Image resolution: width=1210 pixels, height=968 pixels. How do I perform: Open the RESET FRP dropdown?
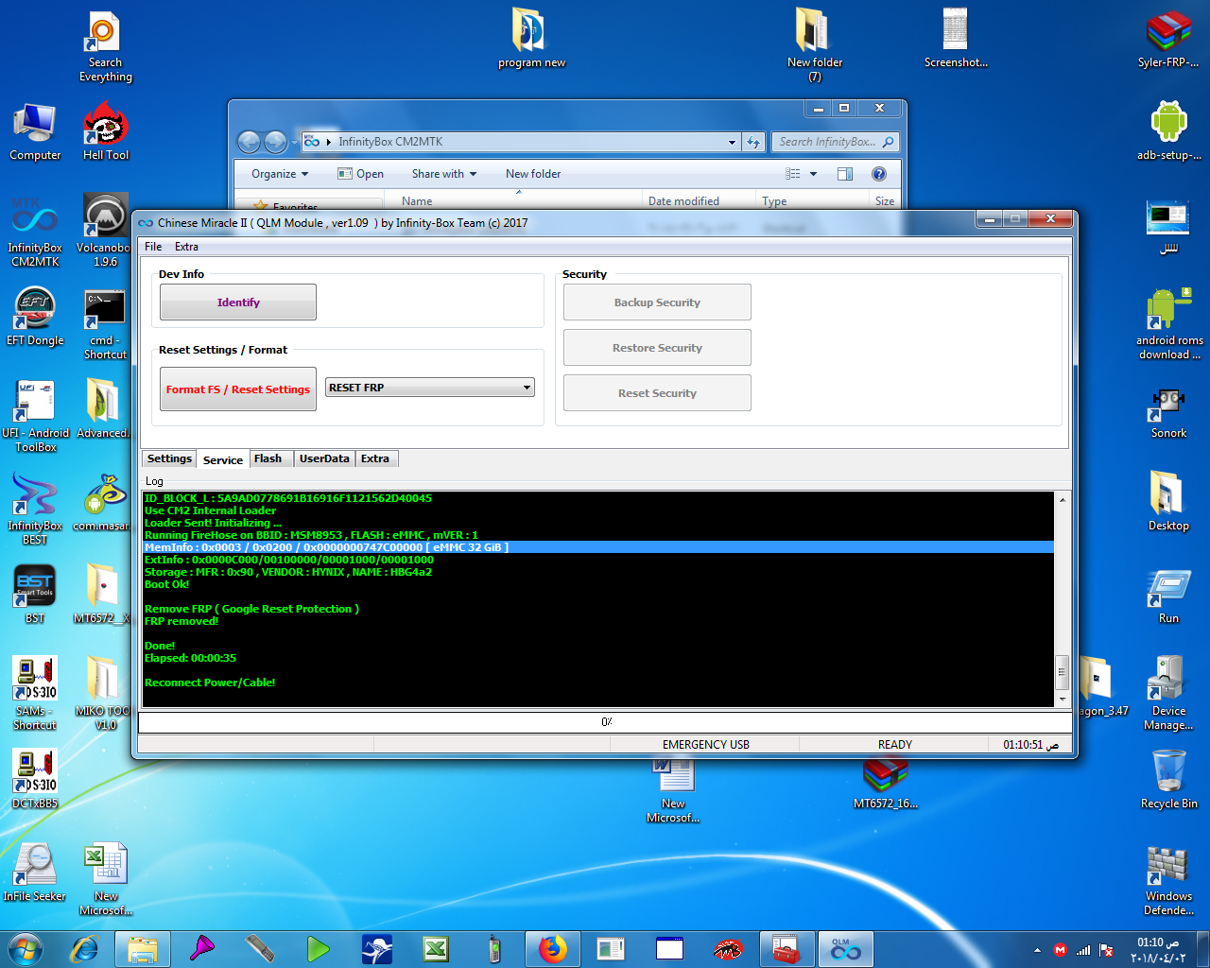click(430, 388)
